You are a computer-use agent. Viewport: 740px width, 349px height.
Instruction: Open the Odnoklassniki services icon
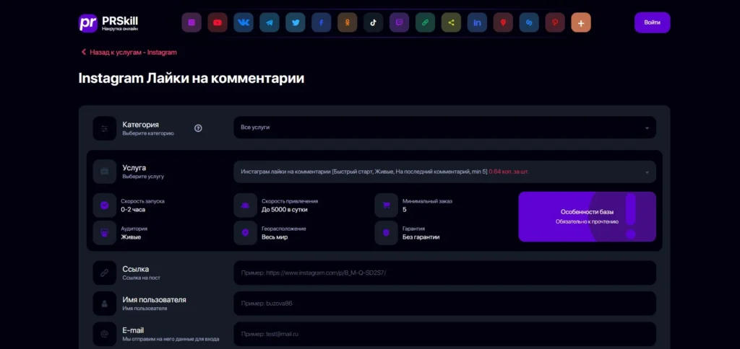coord(348,22)
